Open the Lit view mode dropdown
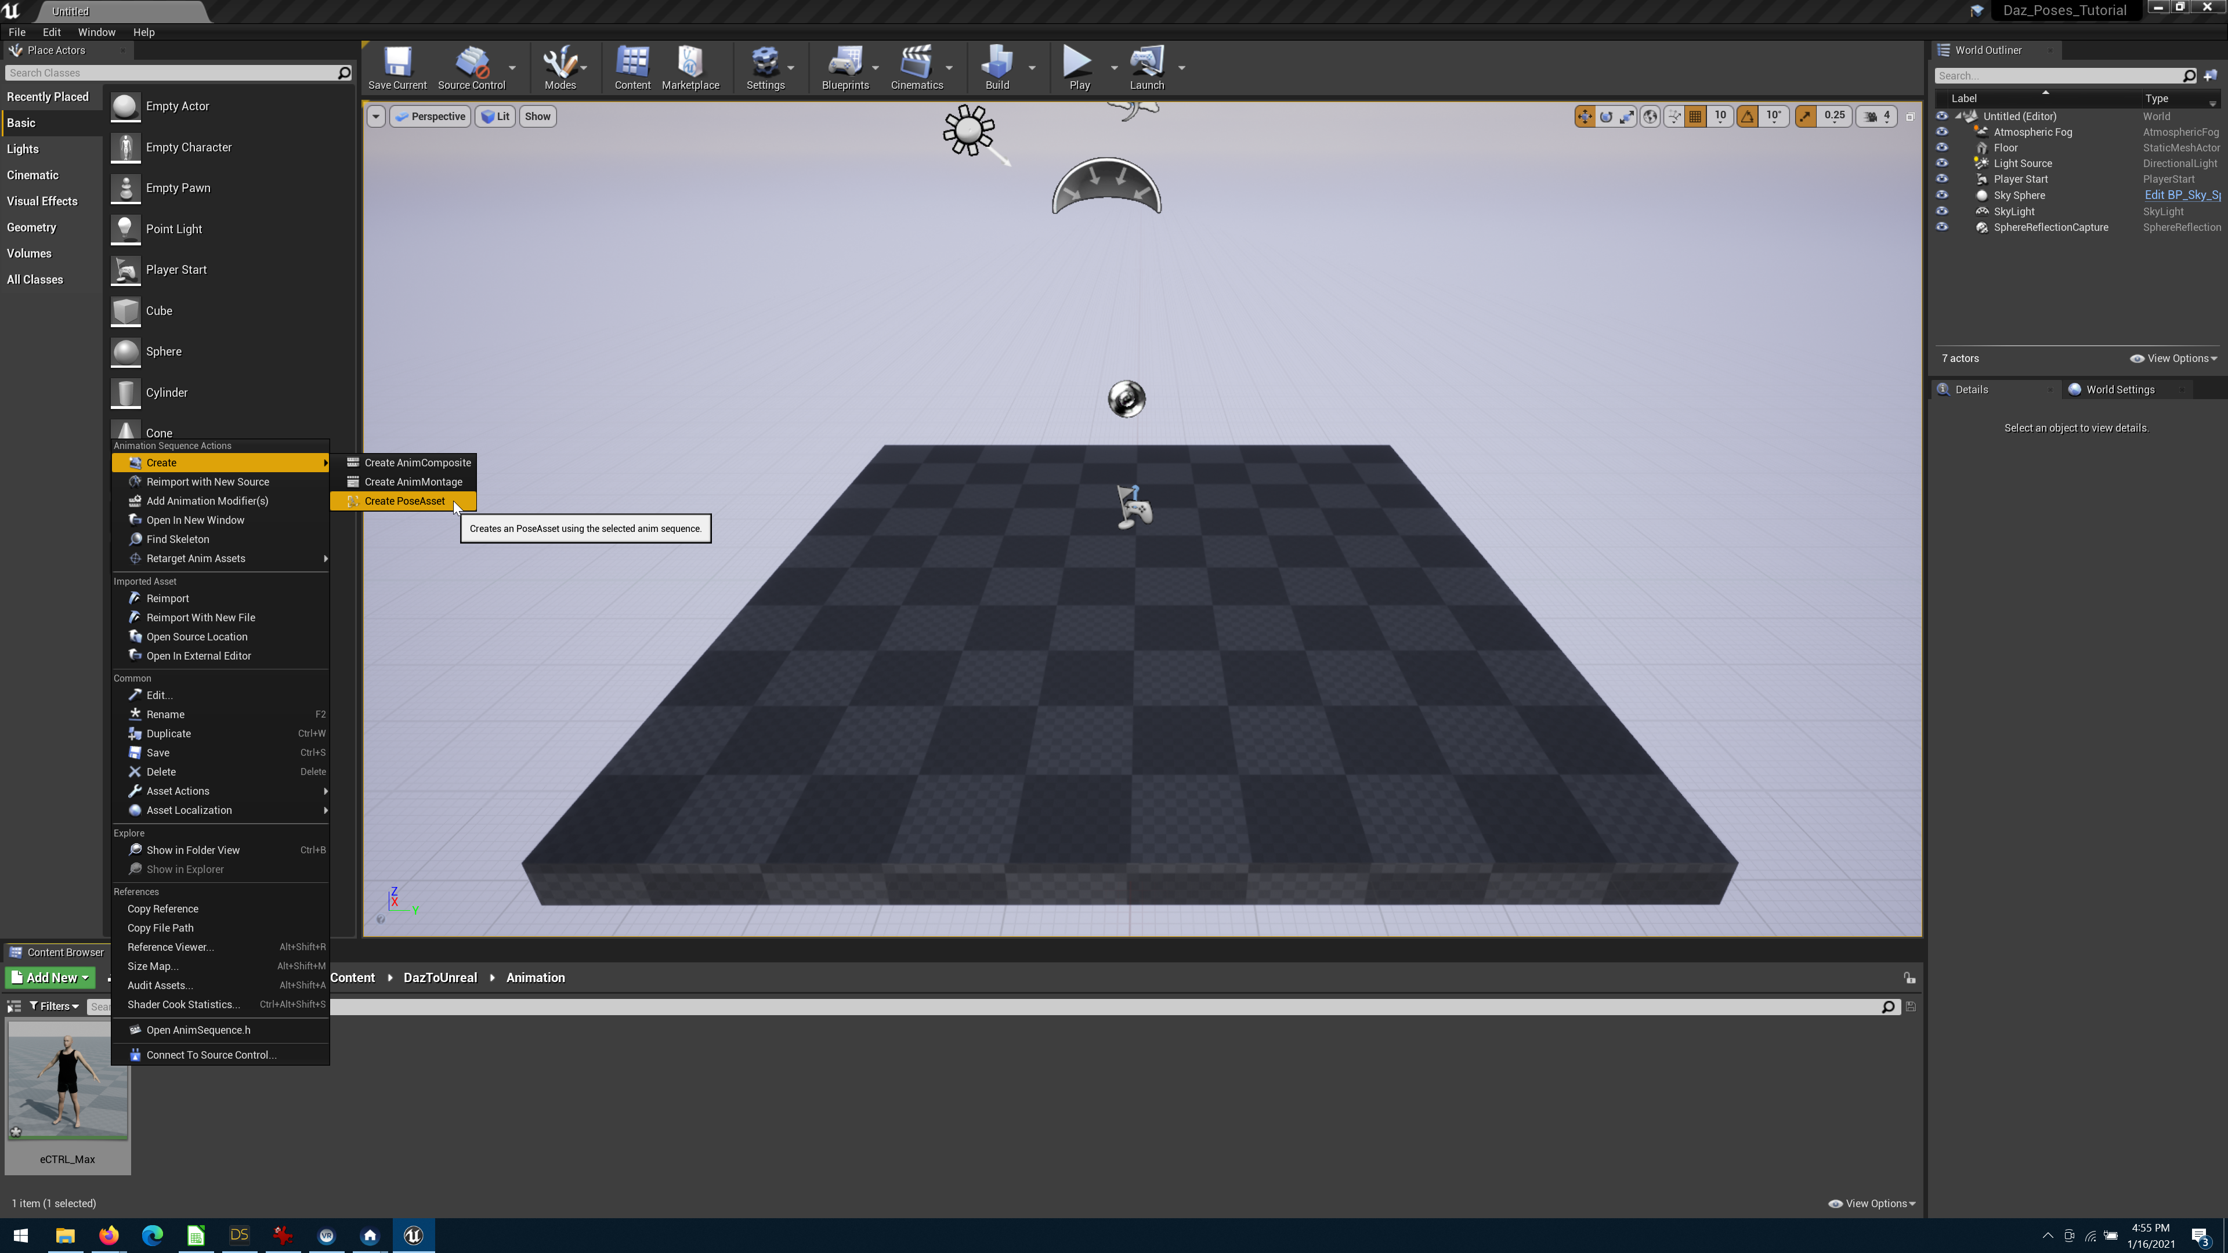The height and width of the screenshot is (1253, 2228). coord(495,117)
